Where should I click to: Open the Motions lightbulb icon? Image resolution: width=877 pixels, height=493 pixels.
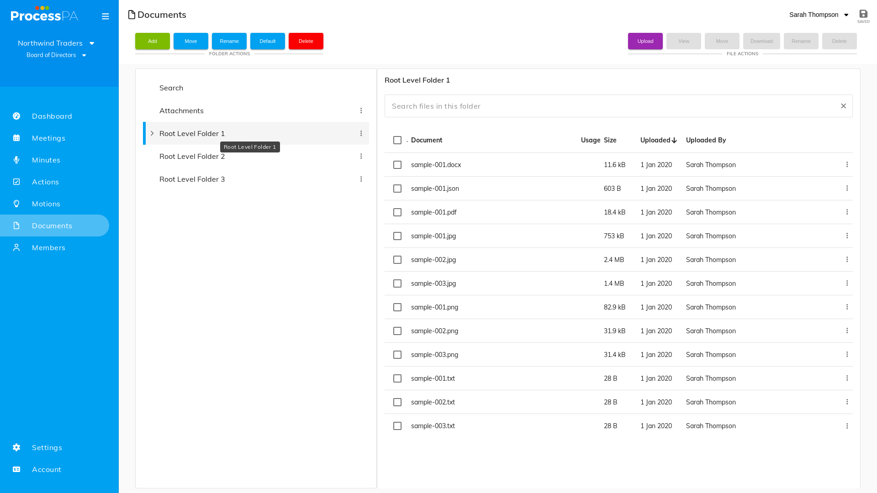click(16, 204)
